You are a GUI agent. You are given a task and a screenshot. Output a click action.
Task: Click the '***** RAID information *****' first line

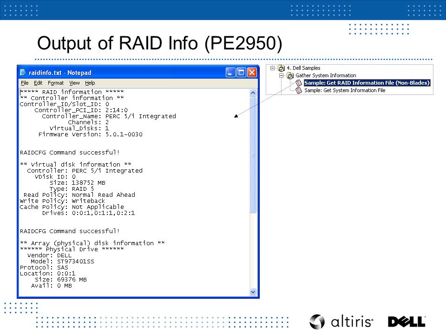[x=72, y=92]
